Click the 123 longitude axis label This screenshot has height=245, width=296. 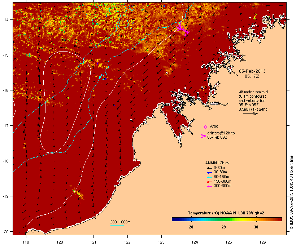click(161, 242)
